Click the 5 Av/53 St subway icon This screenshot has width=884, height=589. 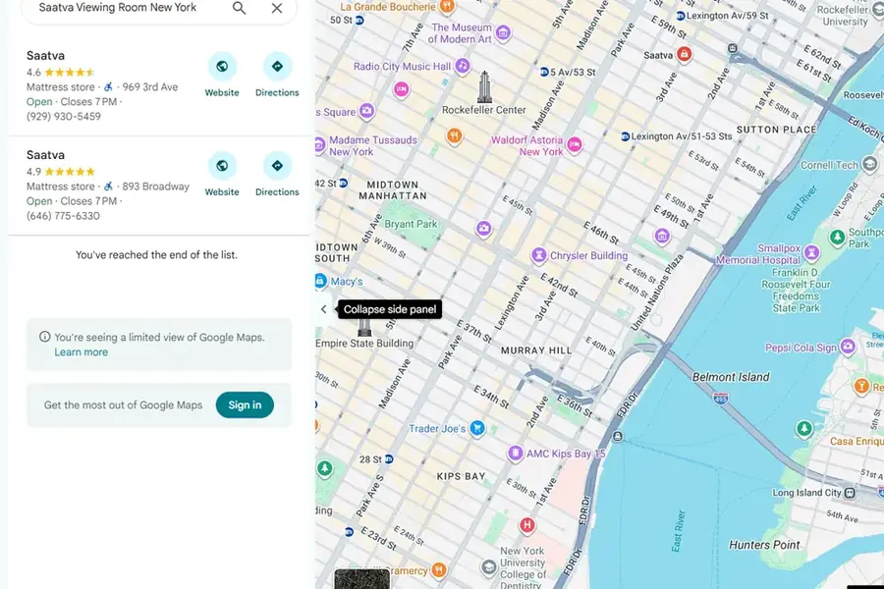tap(544, 72)
